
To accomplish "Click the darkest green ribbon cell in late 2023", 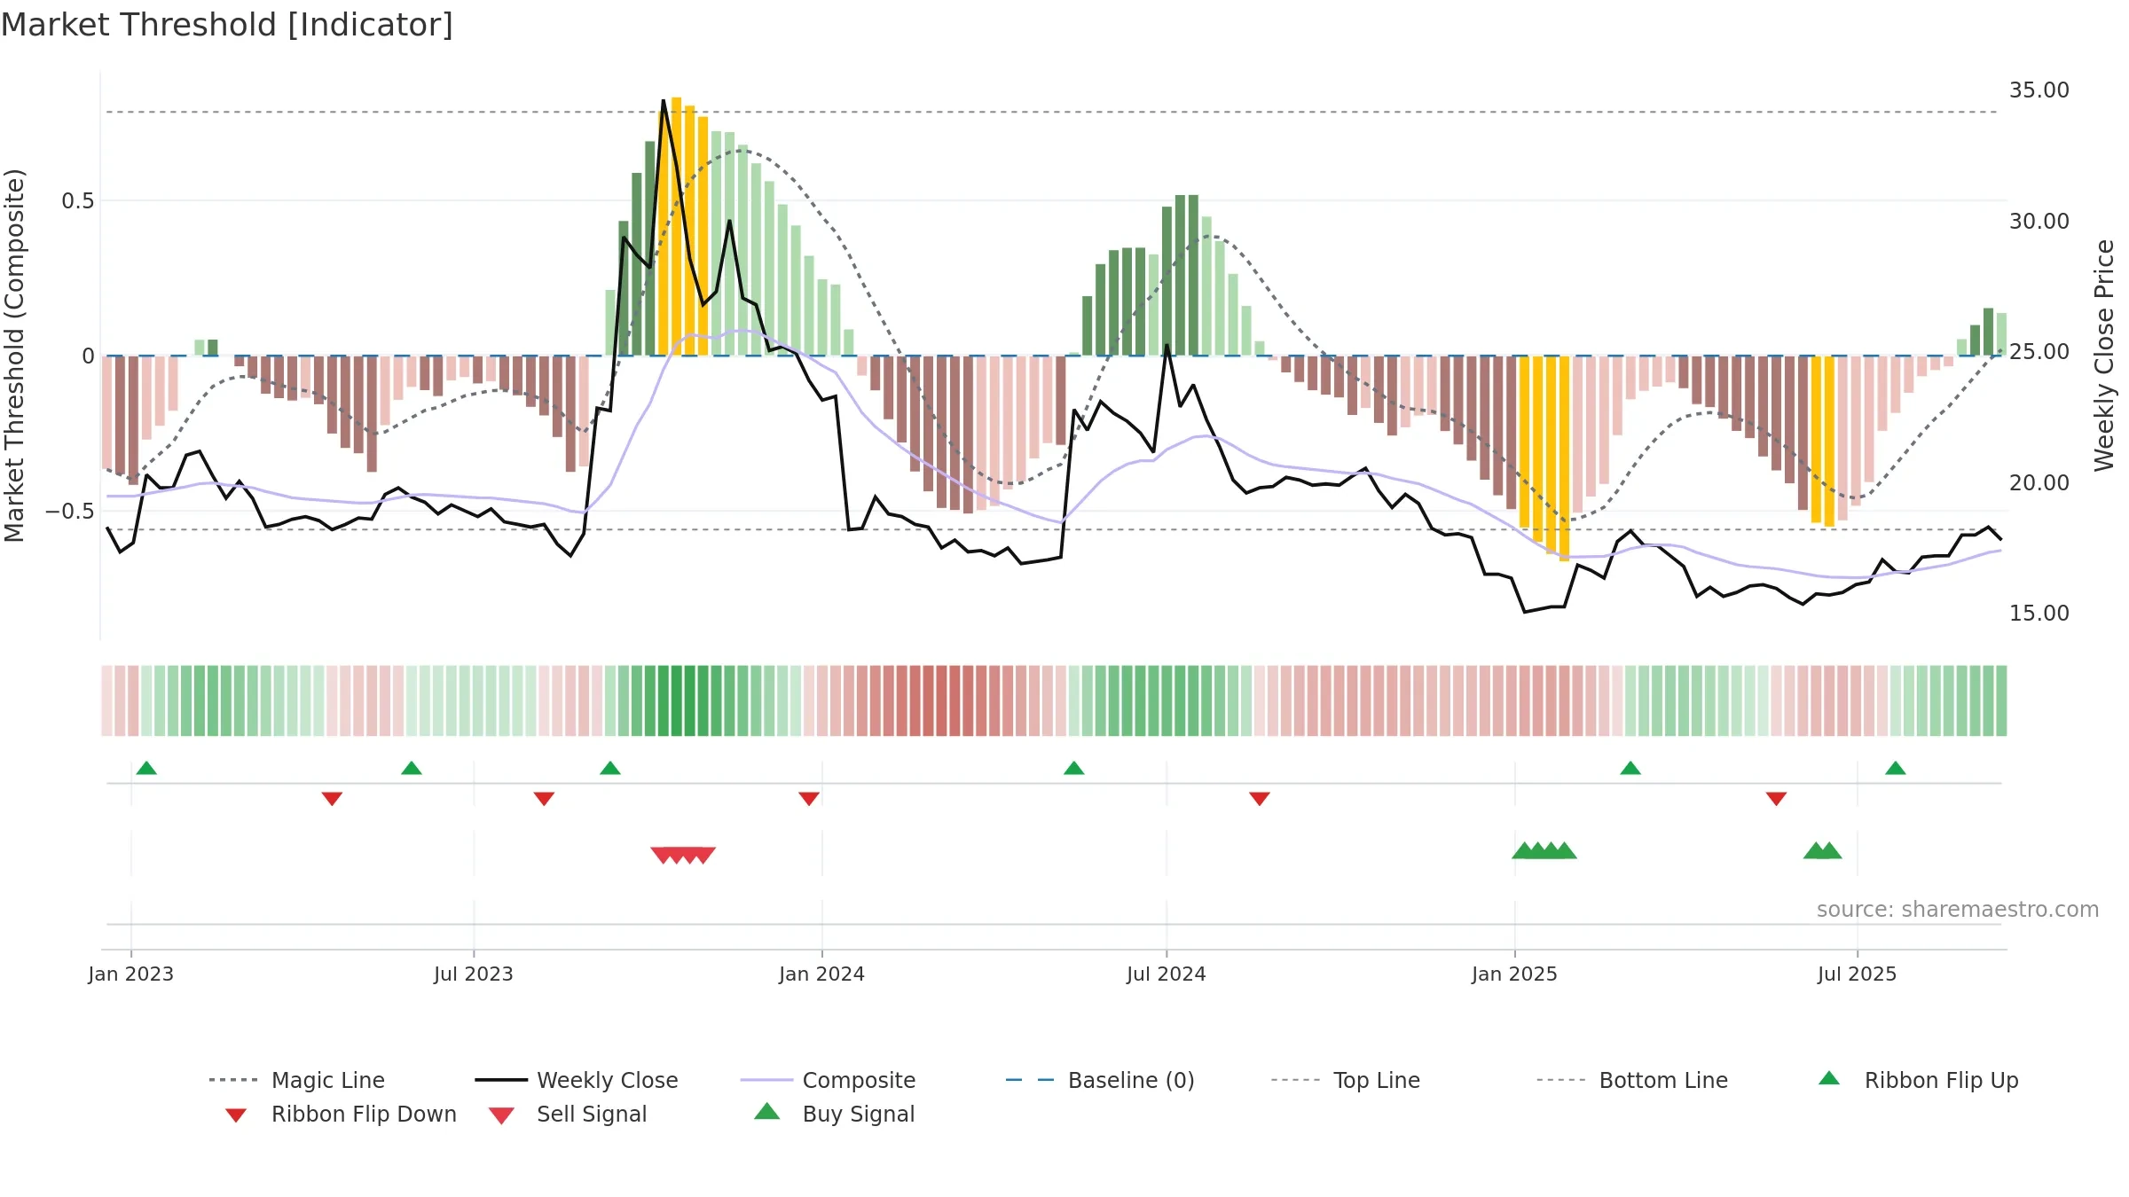I will tap(677, 700).
